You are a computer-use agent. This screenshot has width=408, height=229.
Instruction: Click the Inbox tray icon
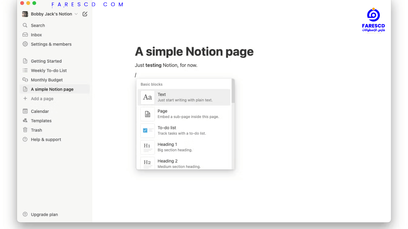point(25,35)
